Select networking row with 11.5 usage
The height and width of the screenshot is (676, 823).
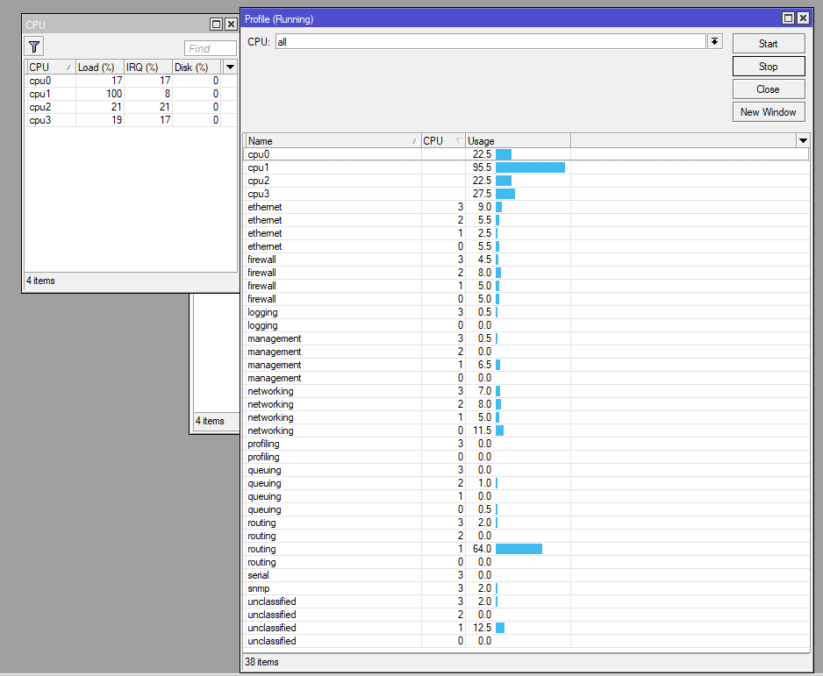[527, 430]
